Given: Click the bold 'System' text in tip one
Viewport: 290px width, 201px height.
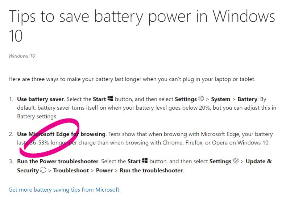Looking at the screenshot, I should coord(220,99).
